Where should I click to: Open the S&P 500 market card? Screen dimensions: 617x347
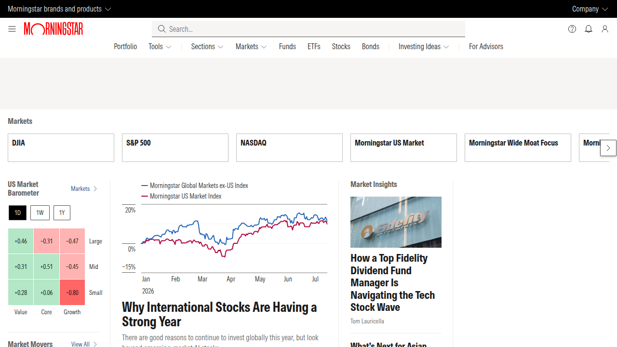point(175,147)
